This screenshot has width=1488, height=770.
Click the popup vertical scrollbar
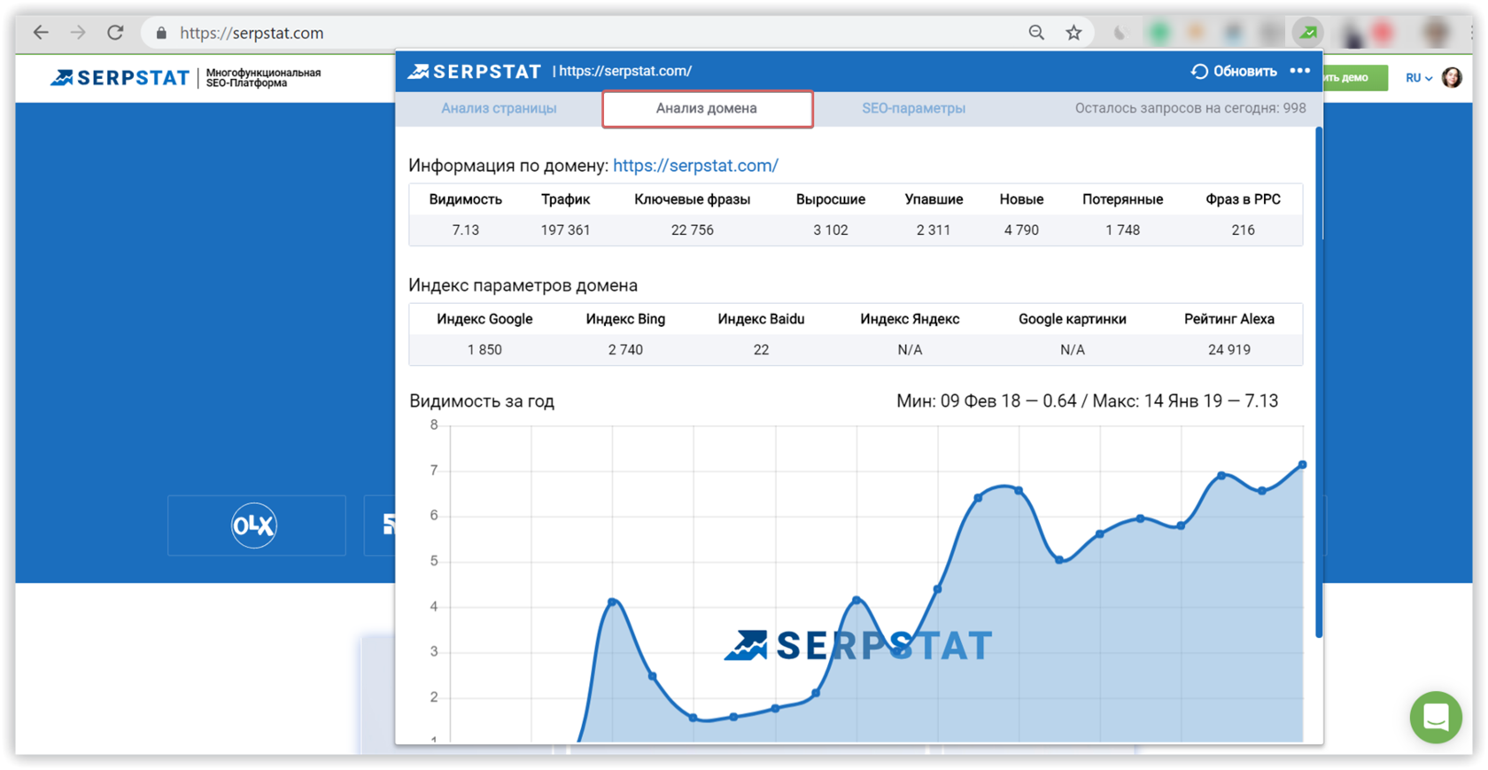(x=1319, y=381)
